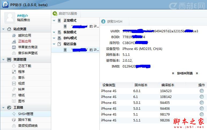The height and width of the screenshot is (130, 207).
Task: Click the 音频视频转换 icon
Action: click(x=14, y=126)
